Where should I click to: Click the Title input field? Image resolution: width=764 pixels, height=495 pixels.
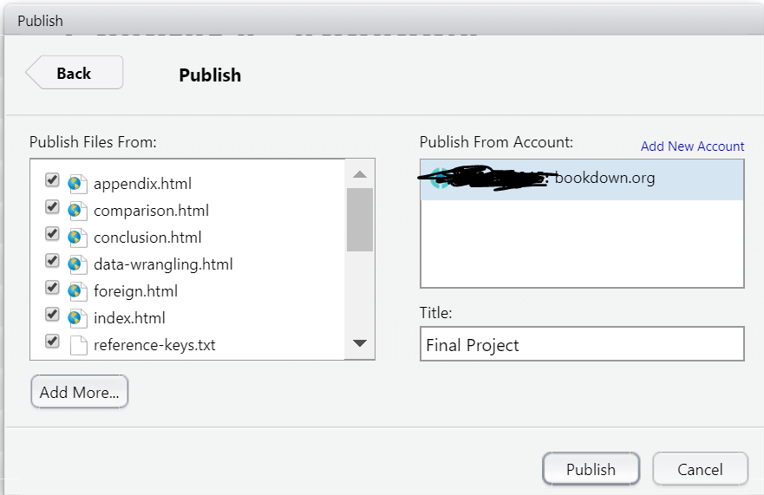582,344
